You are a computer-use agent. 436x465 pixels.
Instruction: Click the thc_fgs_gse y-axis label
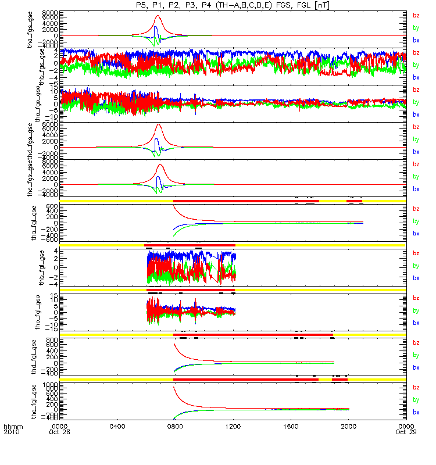(x=37, y=104)
